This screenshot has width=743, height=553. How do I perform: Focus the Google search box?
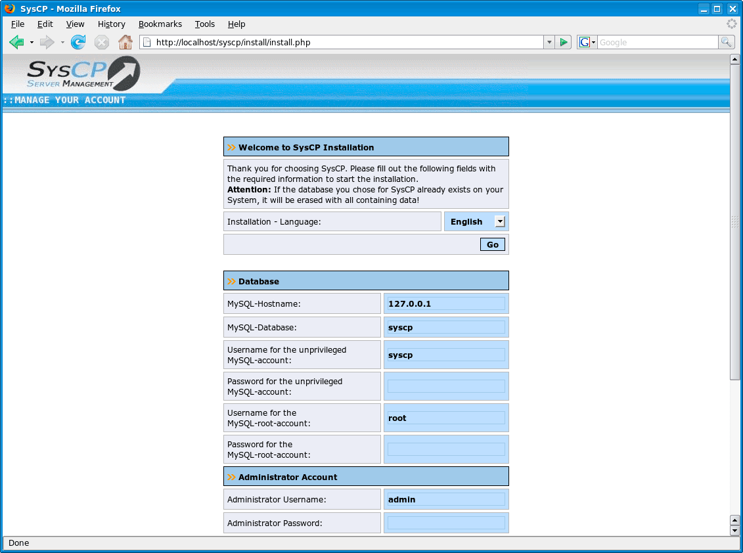(x=658, y=42)
